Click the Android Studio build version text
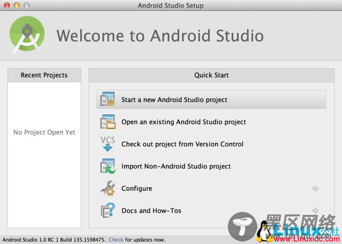342x244 pixels. tap(54, 240)
